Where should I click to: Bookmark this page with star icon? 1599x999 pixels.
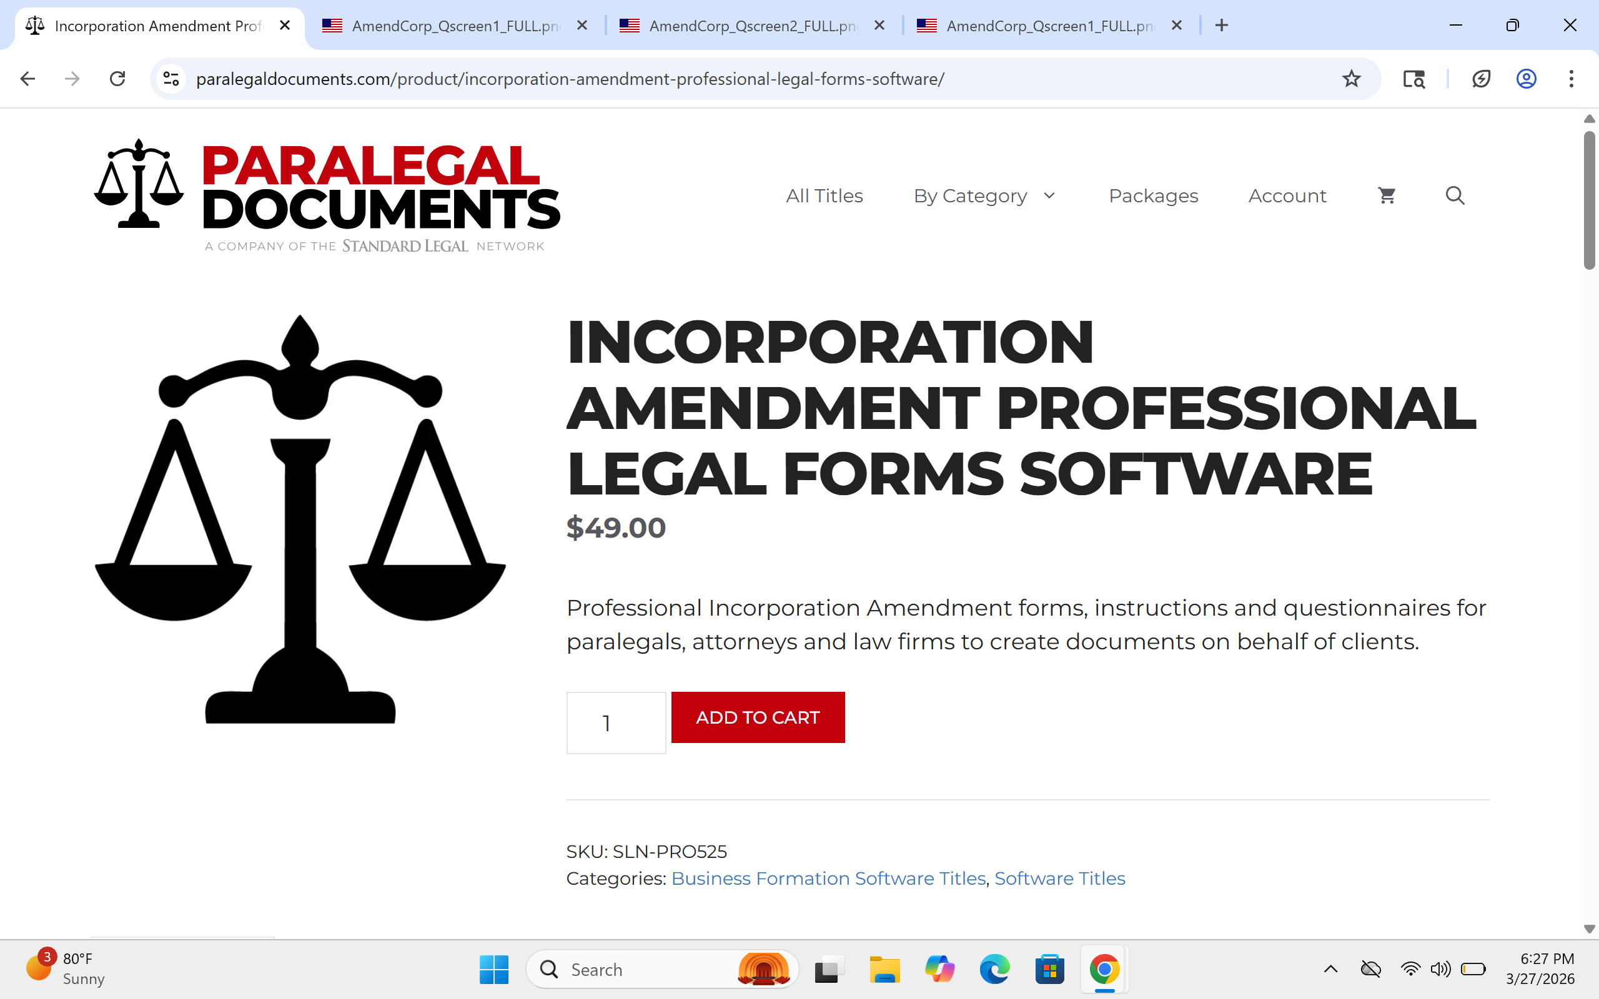click(1350, 79)
